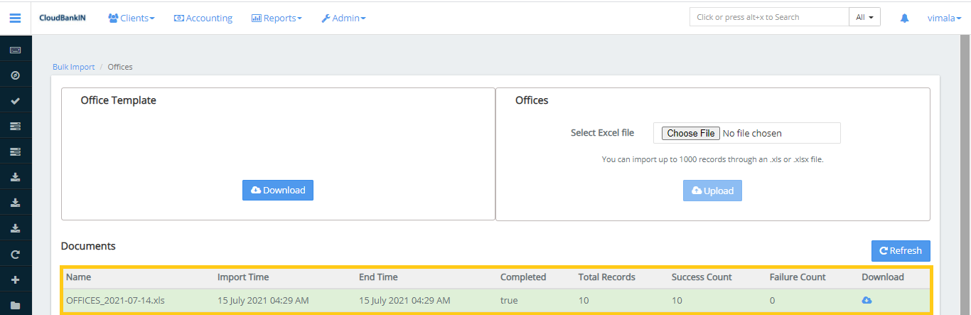The image size is (971, 315).
Task: Click the compass navigation icon in sidebar
Action: [15, 75]
